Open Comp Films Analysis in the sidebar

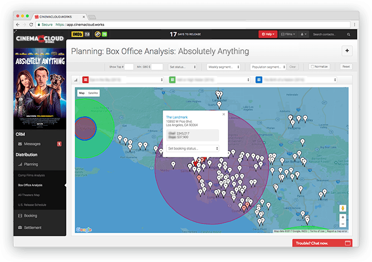click(31, 175)
